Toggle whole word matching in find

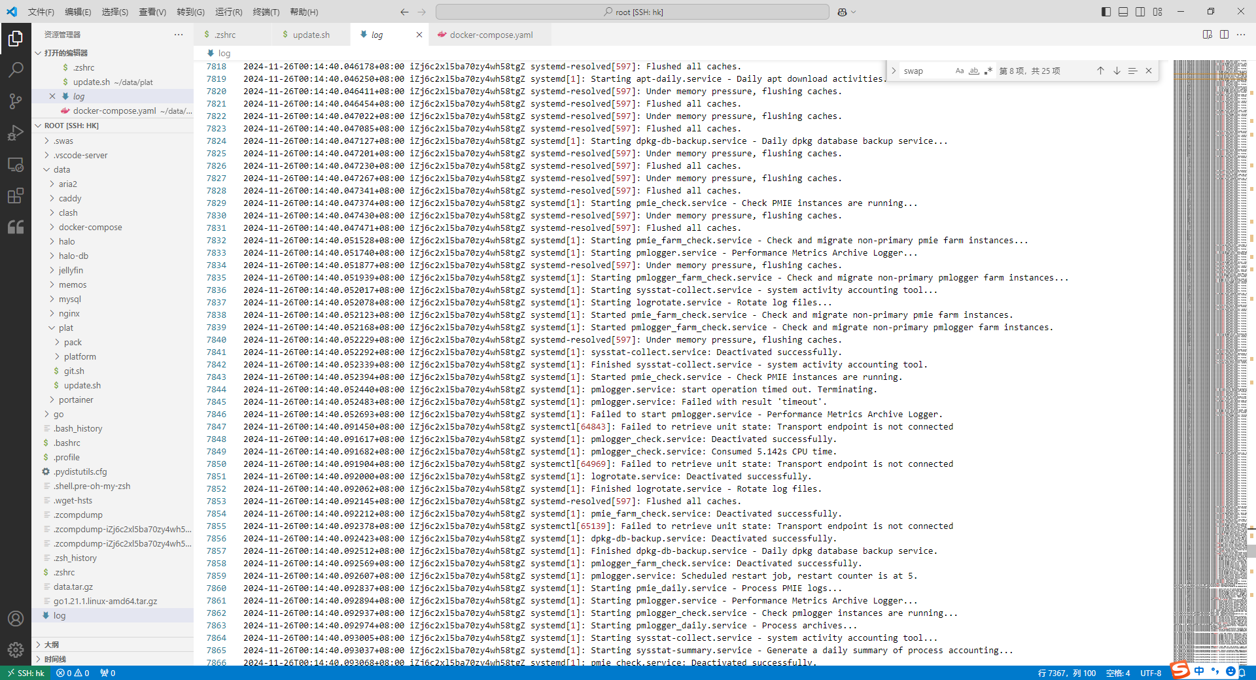(x=974, y=71)
